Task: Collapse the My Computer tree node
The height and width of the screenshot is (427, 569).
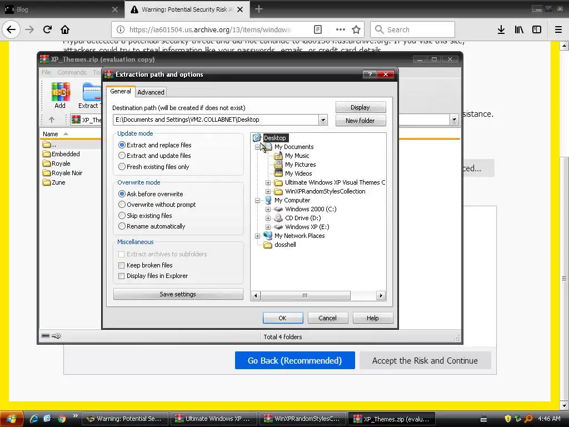Action: click(257, 200)
